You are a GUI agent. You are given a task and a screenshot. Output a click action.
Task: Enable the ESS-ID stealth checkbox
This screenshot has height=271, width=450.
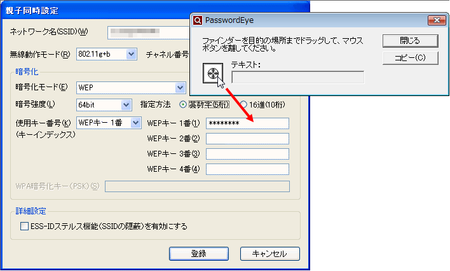coord(25,226)
